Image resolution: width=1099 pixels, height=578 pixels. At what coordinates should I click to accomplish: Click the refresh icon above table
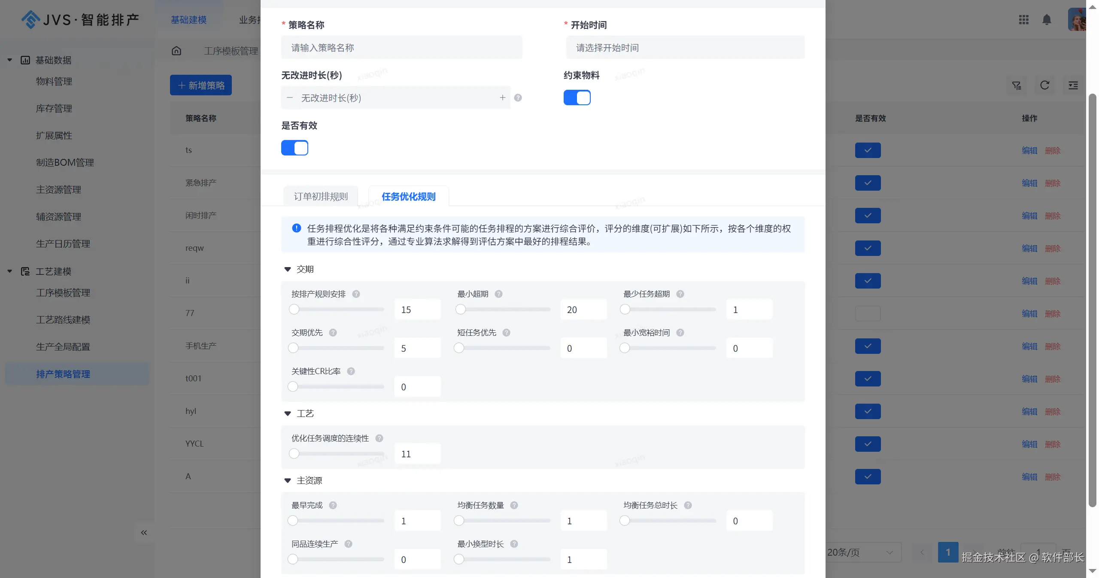coord(1044,85)
